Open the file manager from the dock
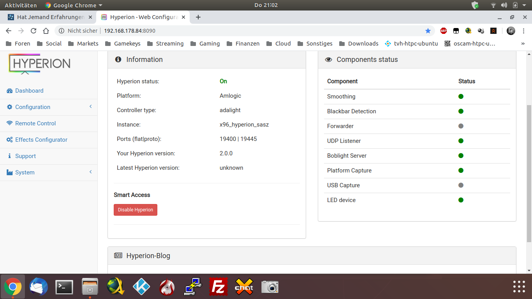This screenshot has height=299, width=532. (90, 287)
